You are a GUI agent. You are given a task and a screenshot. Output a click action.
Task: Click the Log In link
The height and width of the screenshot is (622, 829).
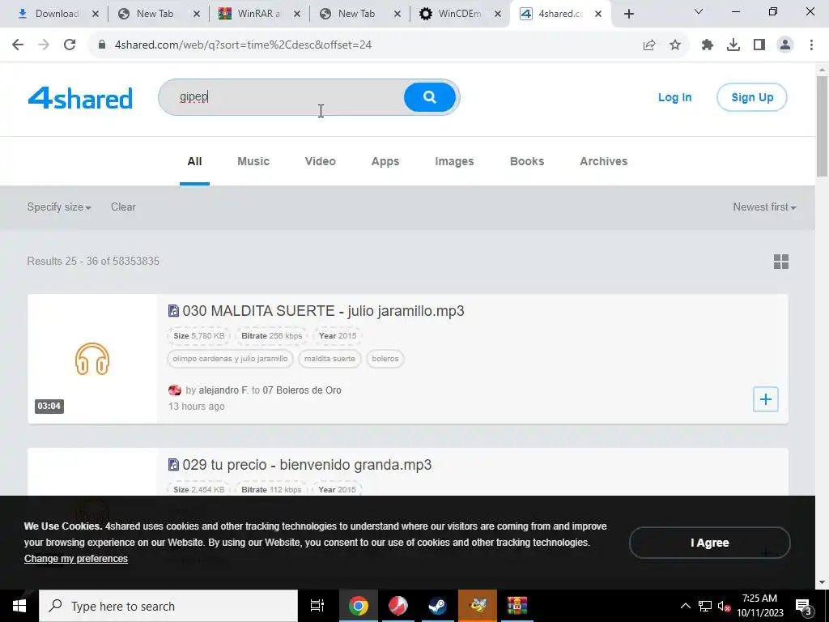674,97
